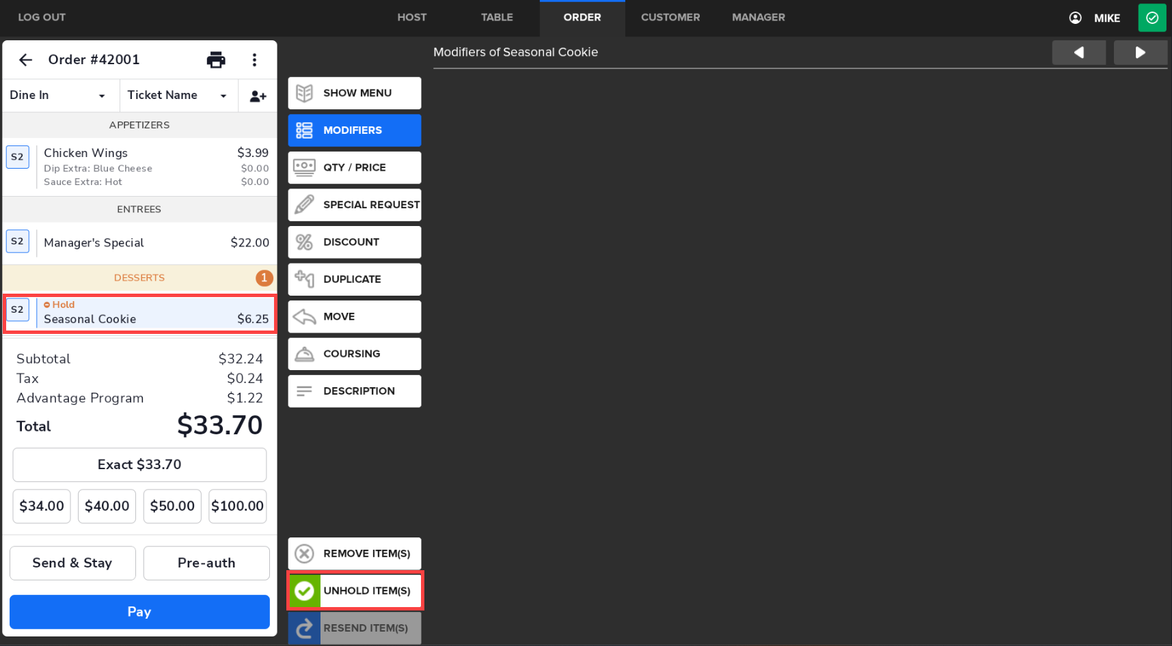Viewport: 1172px width, 646px height.
Task: Open the Manager tab
Action: coord(758,18)
